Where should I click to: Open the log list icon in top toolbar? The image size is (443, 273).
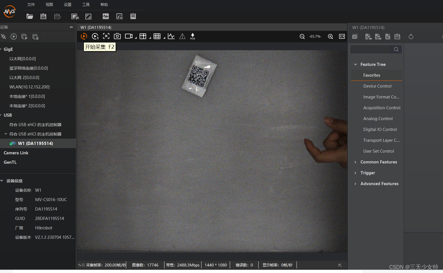coord(133,16)
